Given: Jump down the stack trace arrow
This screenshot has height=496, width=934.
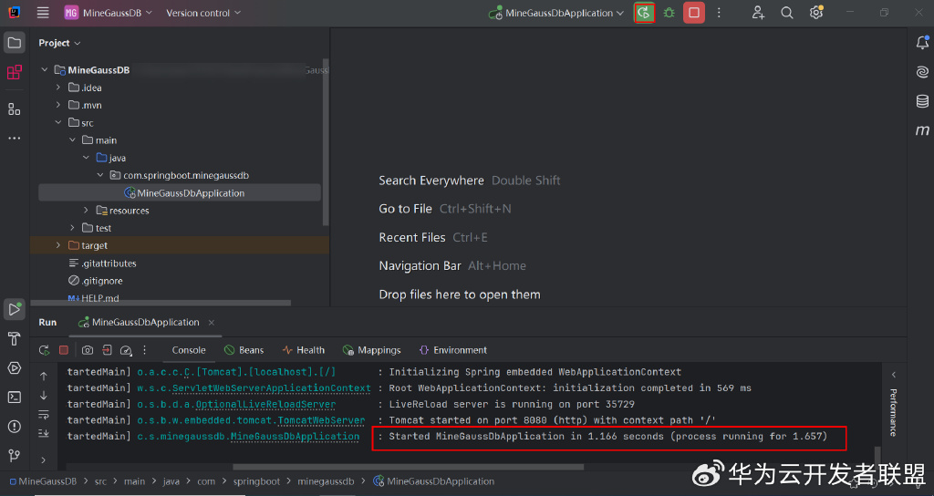Looking at the screenshot, I should 44,396.
